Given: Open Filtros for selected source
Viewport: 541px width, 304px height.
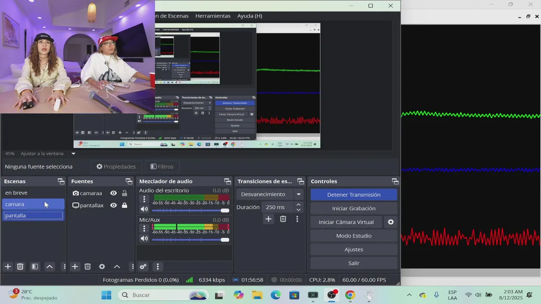Looking at the screenshot, I should tap(162, 167).
